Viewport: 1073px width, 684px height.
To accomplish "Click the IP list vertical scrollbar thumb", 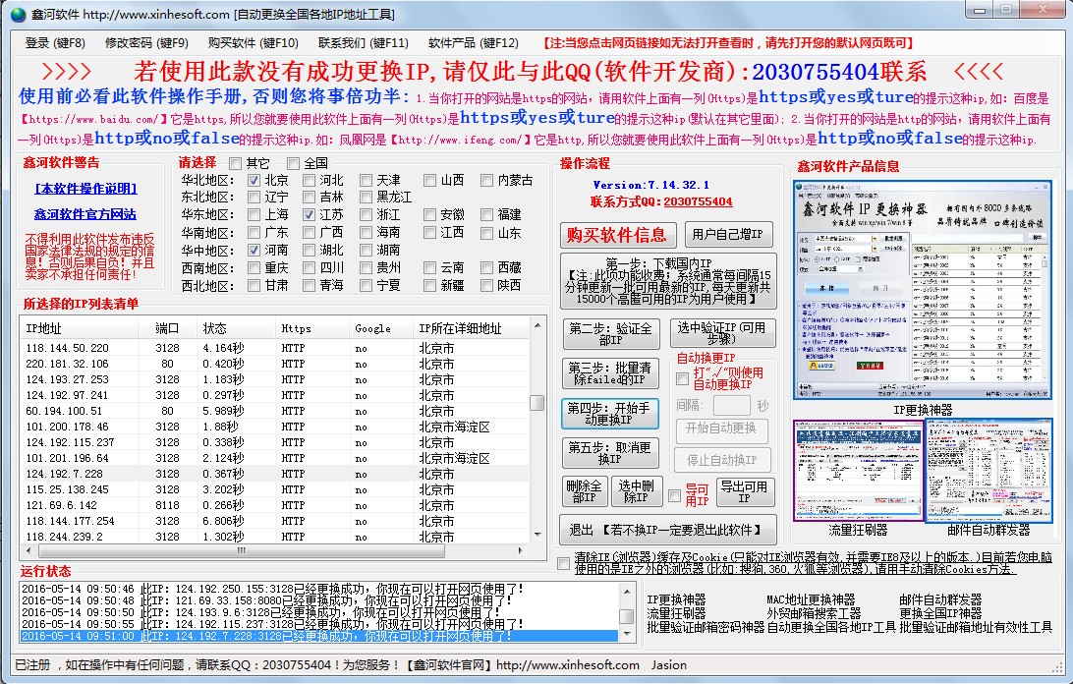I will [x=537, y=403].
